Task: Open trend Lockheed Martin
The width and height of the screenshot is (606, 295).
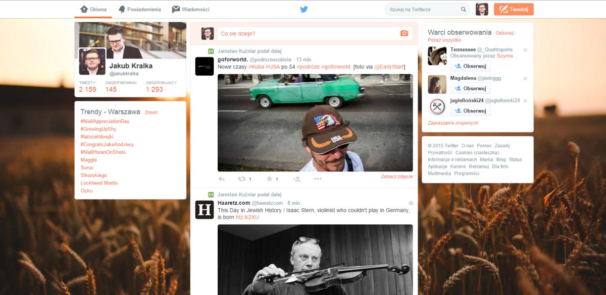Action: coord(99,183)
